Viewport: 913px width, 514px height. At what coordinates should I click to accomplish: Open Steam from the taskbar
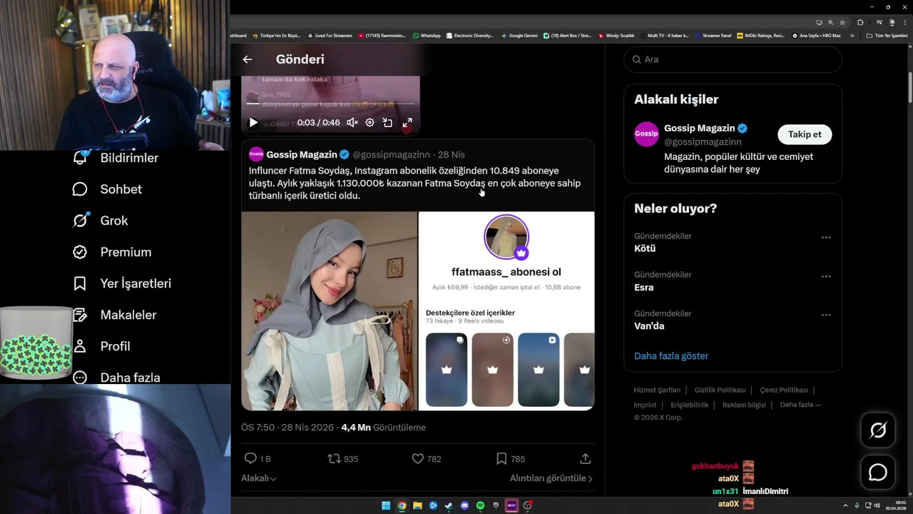pos(449,505)
